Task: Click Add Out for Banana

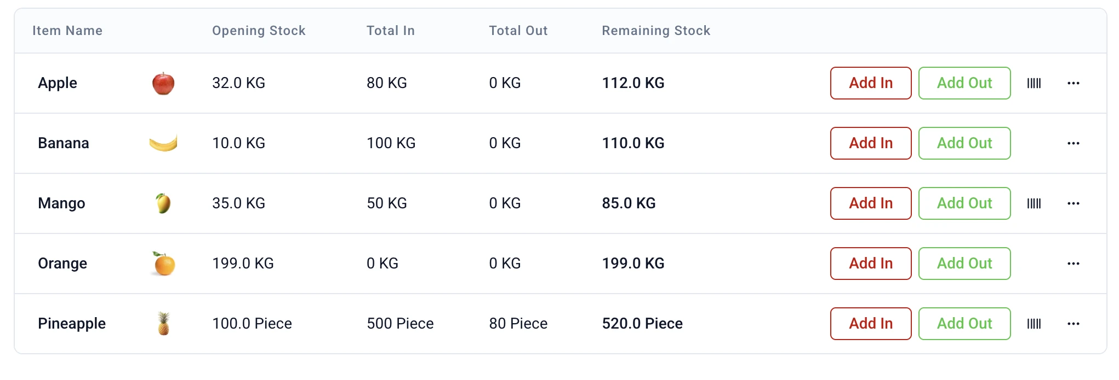Action: [964, 143]
